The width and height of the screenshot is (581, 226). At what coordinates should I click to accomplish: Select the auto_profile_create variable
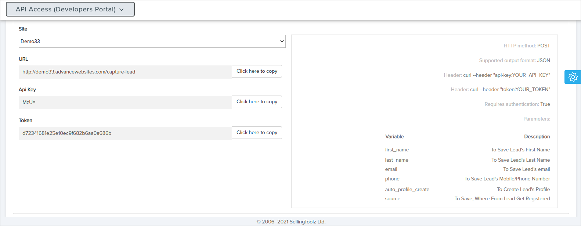tap(407, 190)
